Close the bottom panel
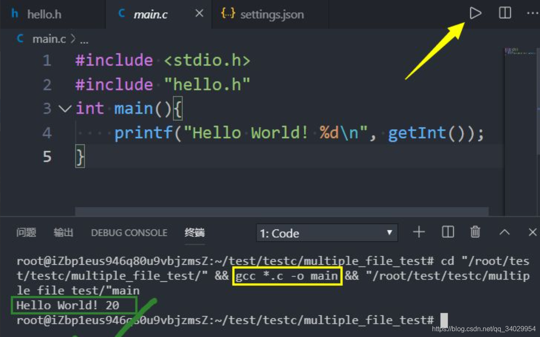The image size is (540, 337). [532, 232]
